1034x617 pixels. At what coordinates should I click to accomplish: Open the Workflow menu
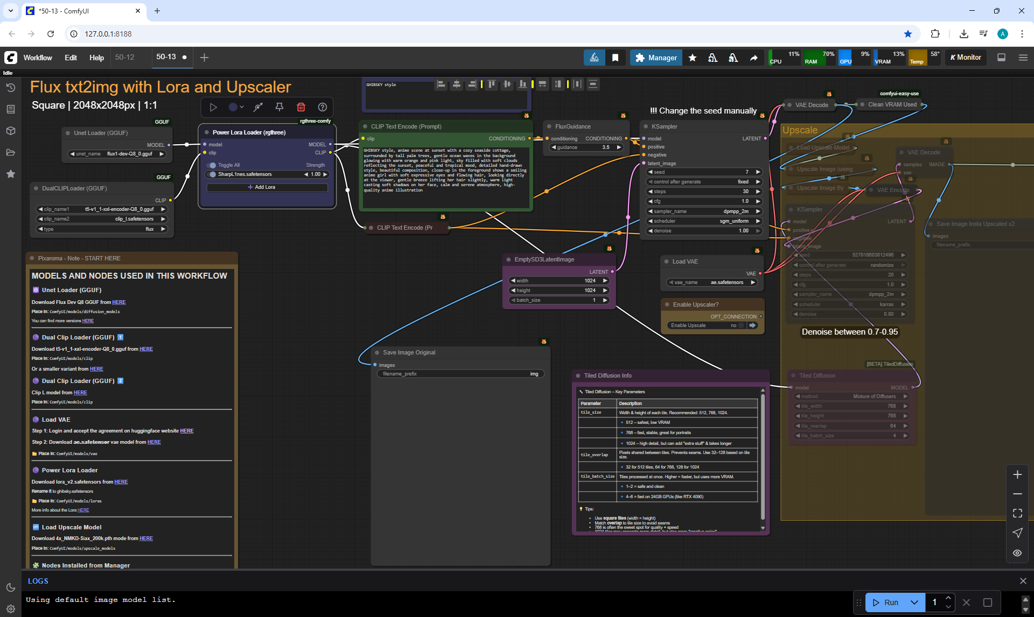click(x=38, y=58)
